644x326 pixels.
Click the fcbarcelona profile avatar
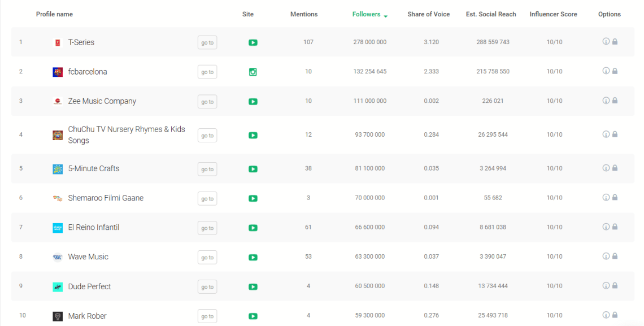(58, 72)
